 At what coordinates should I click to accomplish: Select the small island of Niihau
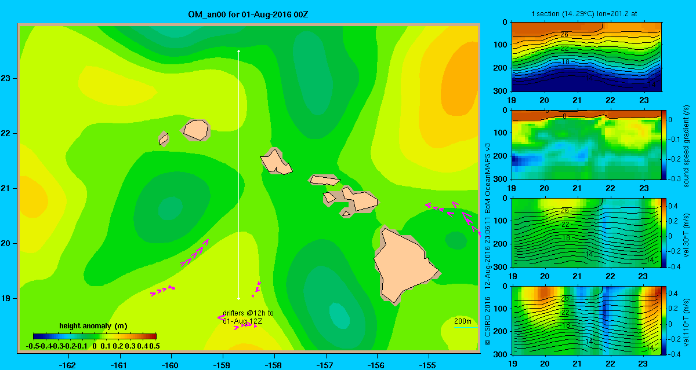click(164, 138)
